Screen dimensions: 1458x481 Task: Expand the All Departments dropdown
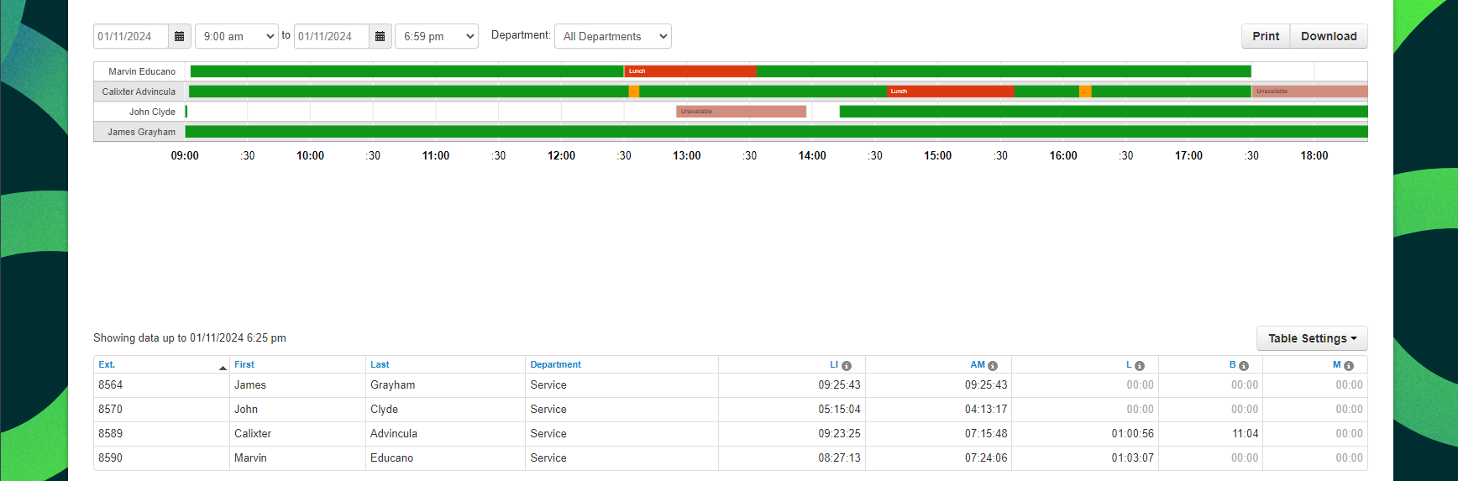(613, 36)
